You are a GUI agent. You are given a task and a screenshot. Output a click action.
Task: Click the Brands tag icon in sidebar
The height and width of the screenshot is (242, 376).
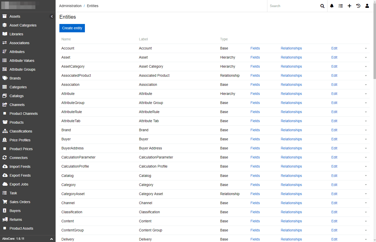point(5,78)
